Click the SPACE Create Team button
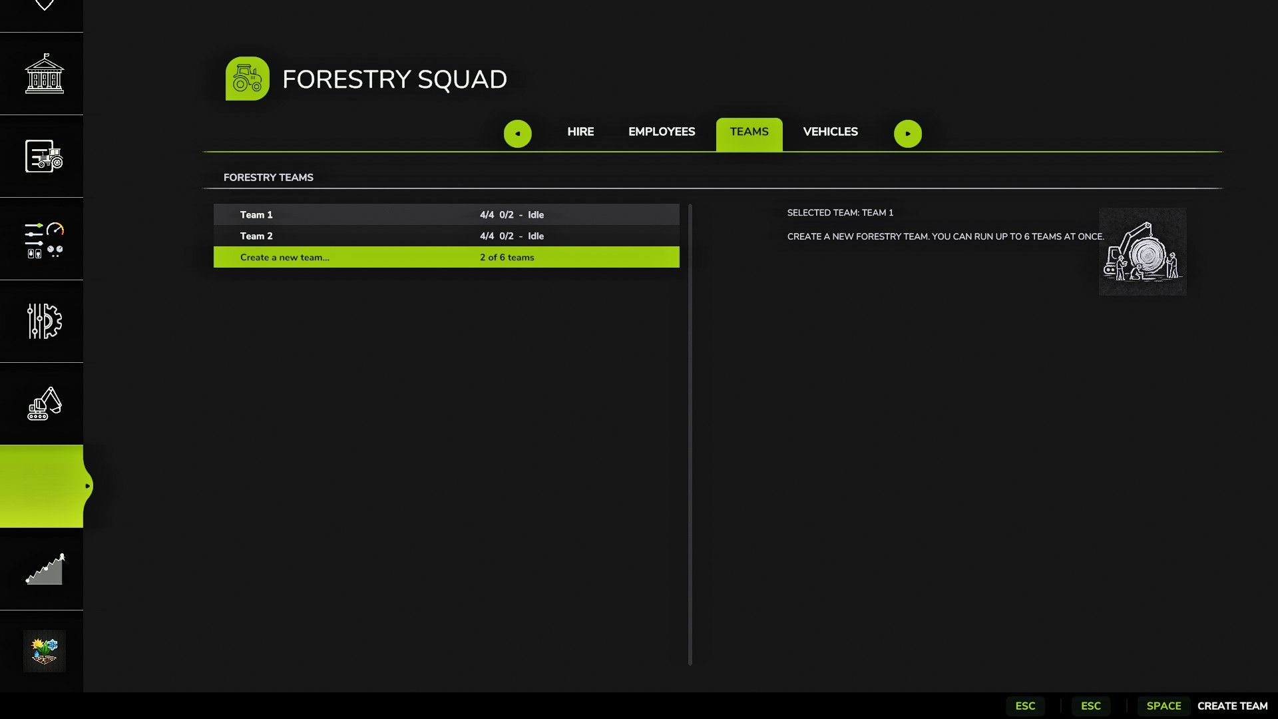Viewport: 1278px width, 719px height. [1203, 706]
